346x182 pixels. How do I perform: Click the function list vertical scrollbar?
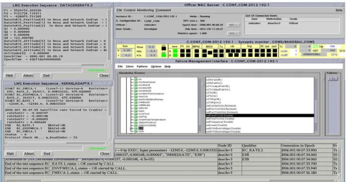(316, 105)
